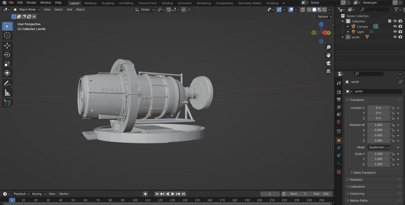Activate the Annotate pencil tool
This screenshot has width=405, height=205.
point(7,83)
